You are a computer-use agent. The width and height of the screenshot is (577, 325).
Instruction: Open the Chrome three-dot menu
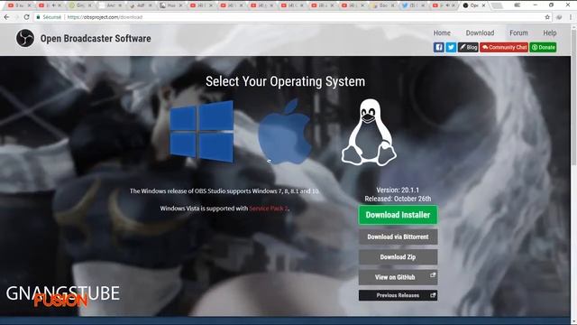571,17
